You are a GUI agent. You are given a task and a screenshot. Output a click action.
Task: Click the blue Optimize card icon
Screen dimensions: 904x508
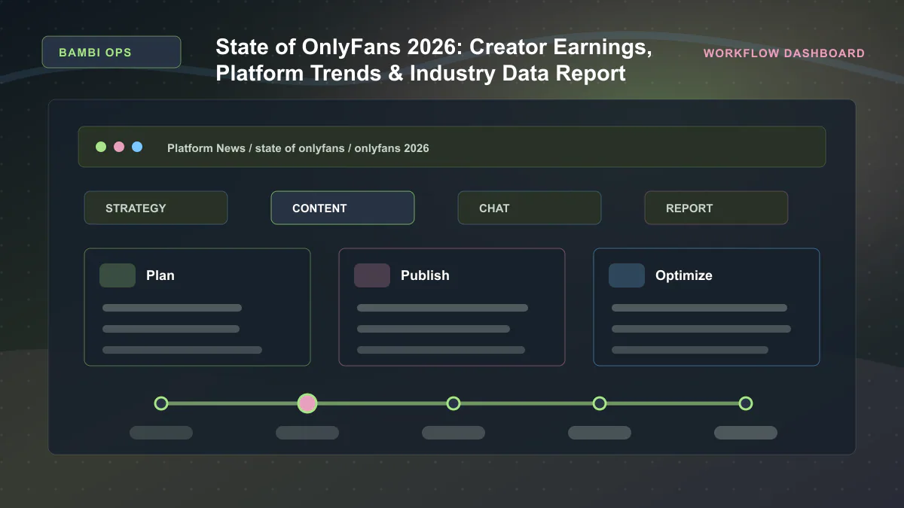(x=627, y=275)
